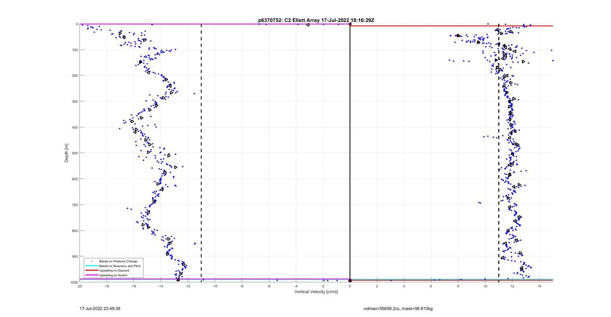Click velocity-axis tick label '-16'

click(x=133, y=286)
